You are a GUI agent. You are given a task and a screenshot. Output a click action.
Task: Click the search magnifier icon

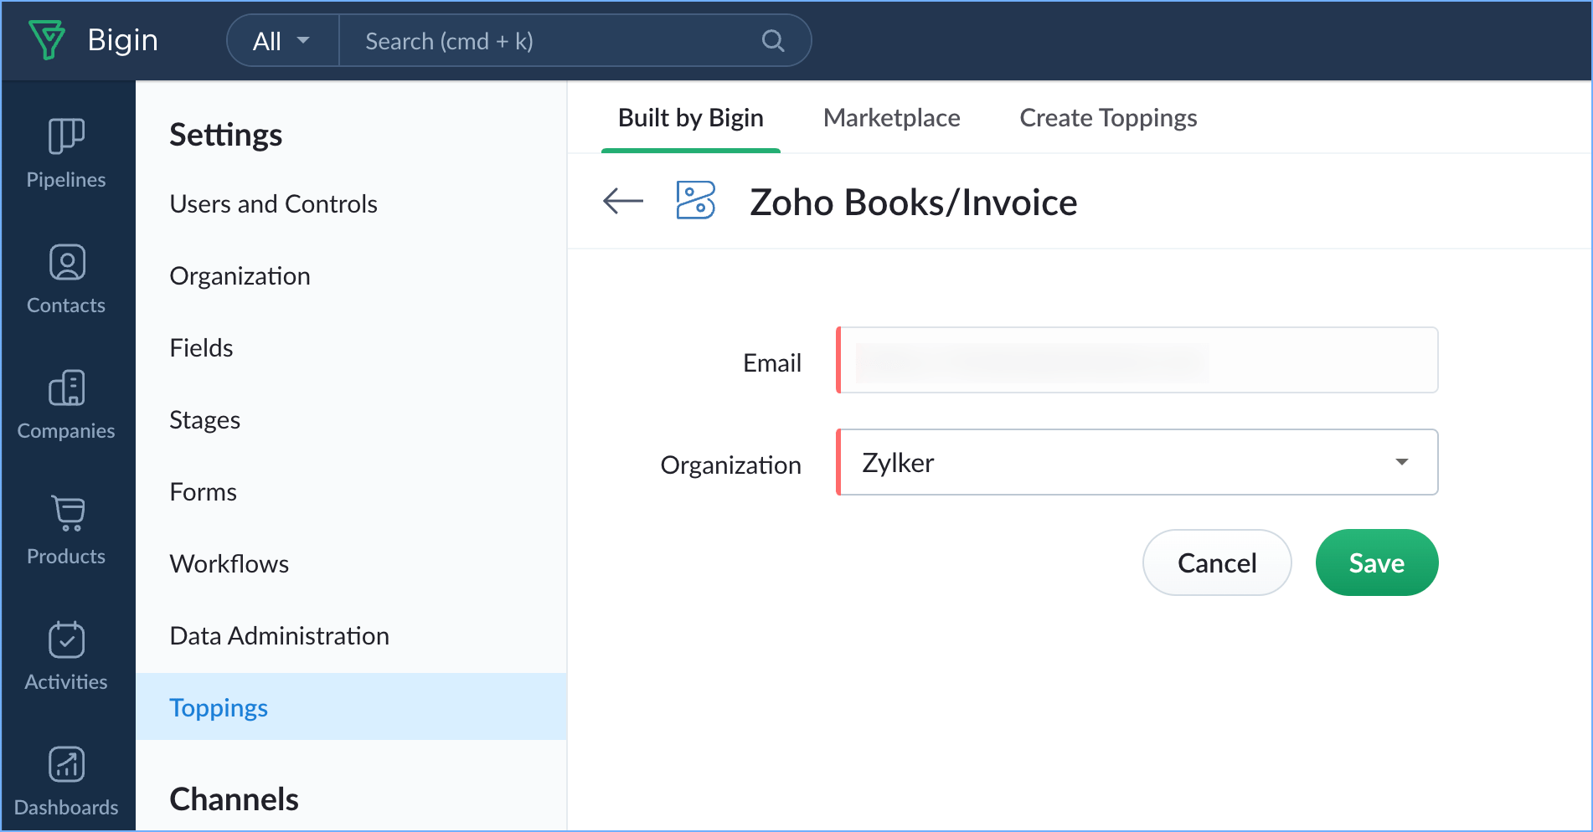click(x=773, y=40)
